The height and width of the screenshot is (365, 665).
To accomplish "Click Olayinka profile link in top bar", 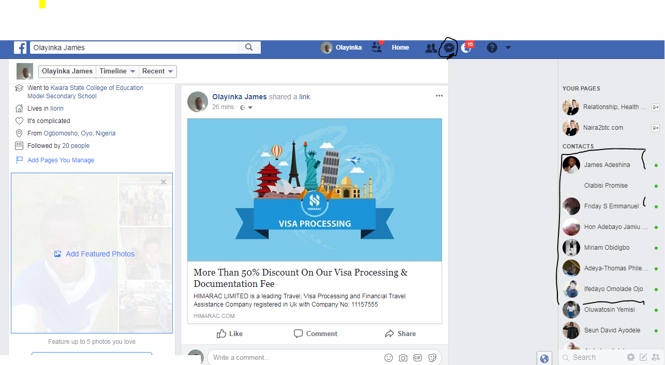I will 342,48.
